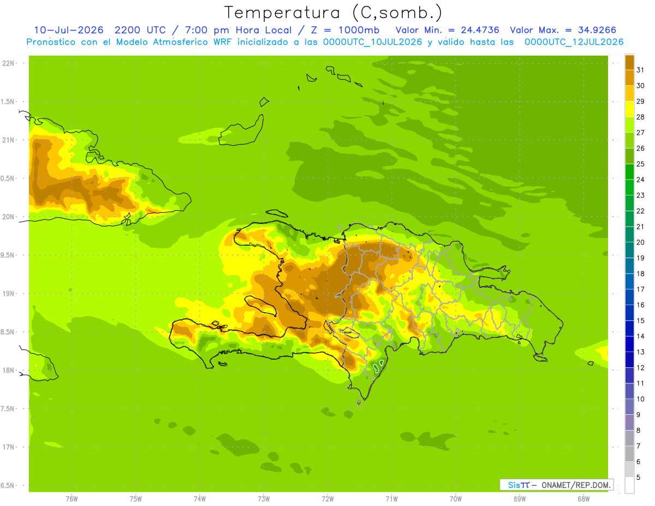Click '0000UTC_10JUL2026' initialization time text
This screenshot has height=506, width=655.
pos(373,42)
